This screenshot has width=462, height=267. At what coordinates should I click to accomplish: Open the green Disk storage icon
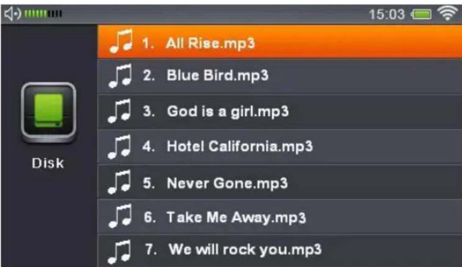(x=48, y=113)
